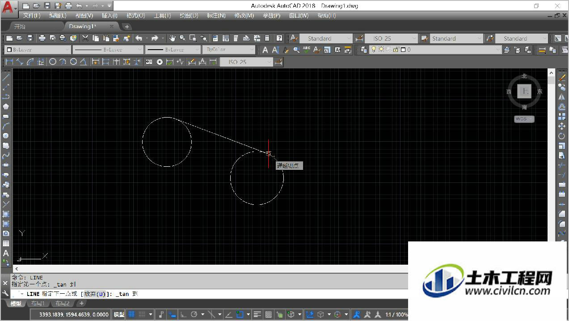Viewport: 569px width, 321px height.
Task: Select Radius dimension tool
Action: (53, 62)
